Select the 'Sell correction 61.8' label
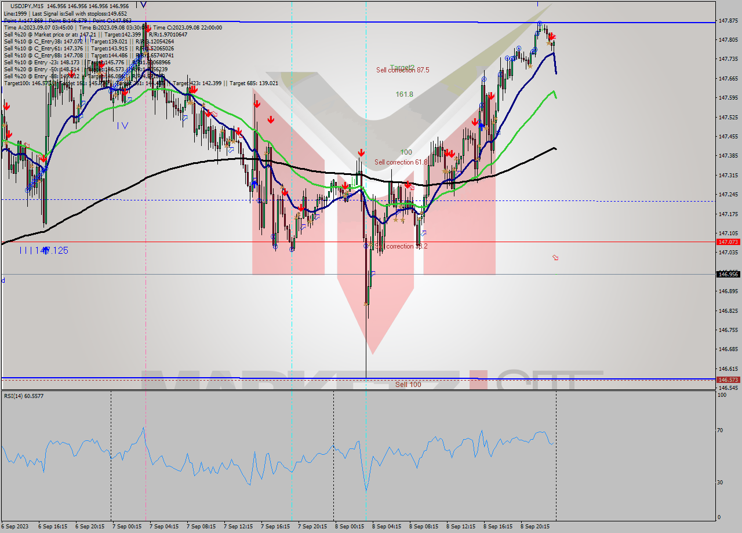 click(x=401, y=162)
